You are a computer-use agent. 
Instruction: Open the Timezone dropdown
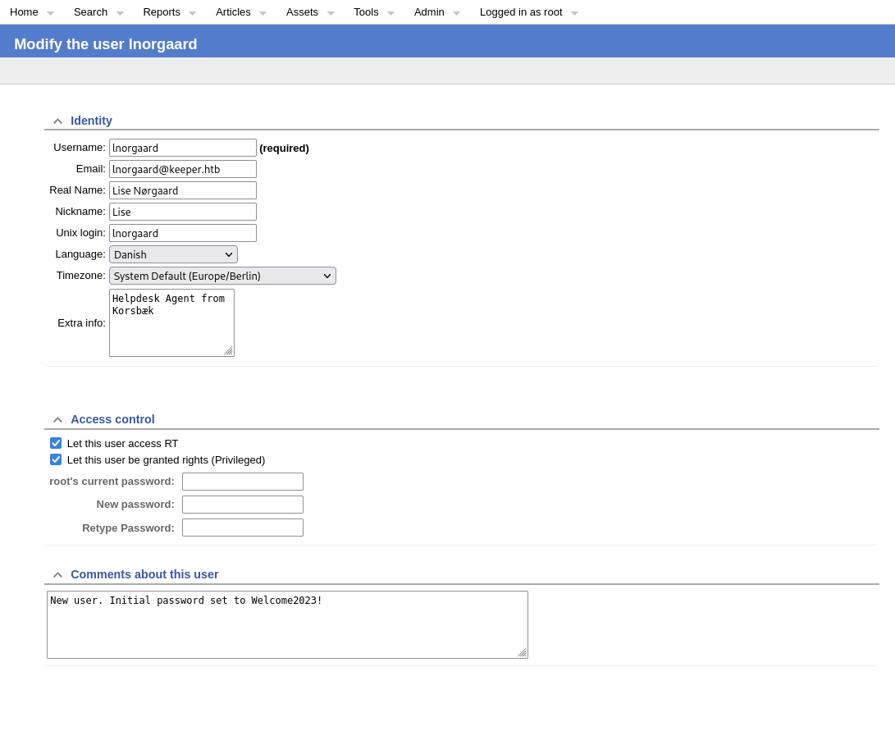click(x=222, y=276)
